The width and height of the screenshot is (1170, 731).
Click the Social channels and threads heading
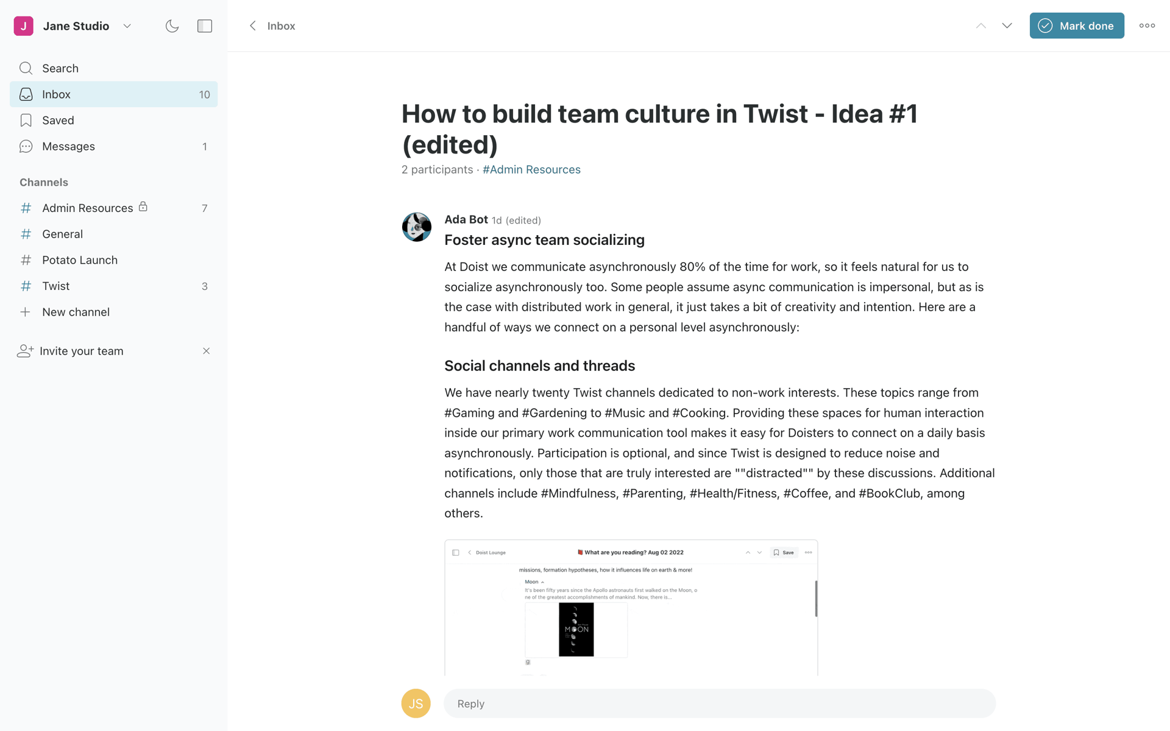click(x=539, y=365)
